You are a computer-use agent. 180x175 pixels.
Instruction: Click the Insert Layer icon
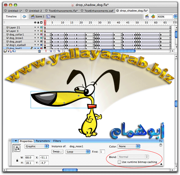[5, 51]
